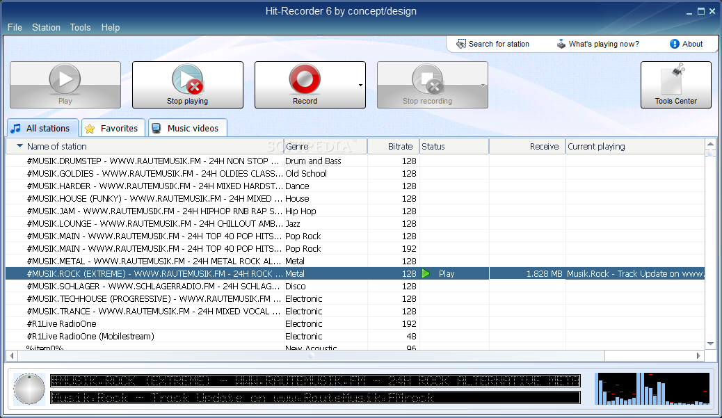Viewport: 722px width, 418px height.
Task: Expand the Stop recording dropdown arrow
Action: click(483, 85)
